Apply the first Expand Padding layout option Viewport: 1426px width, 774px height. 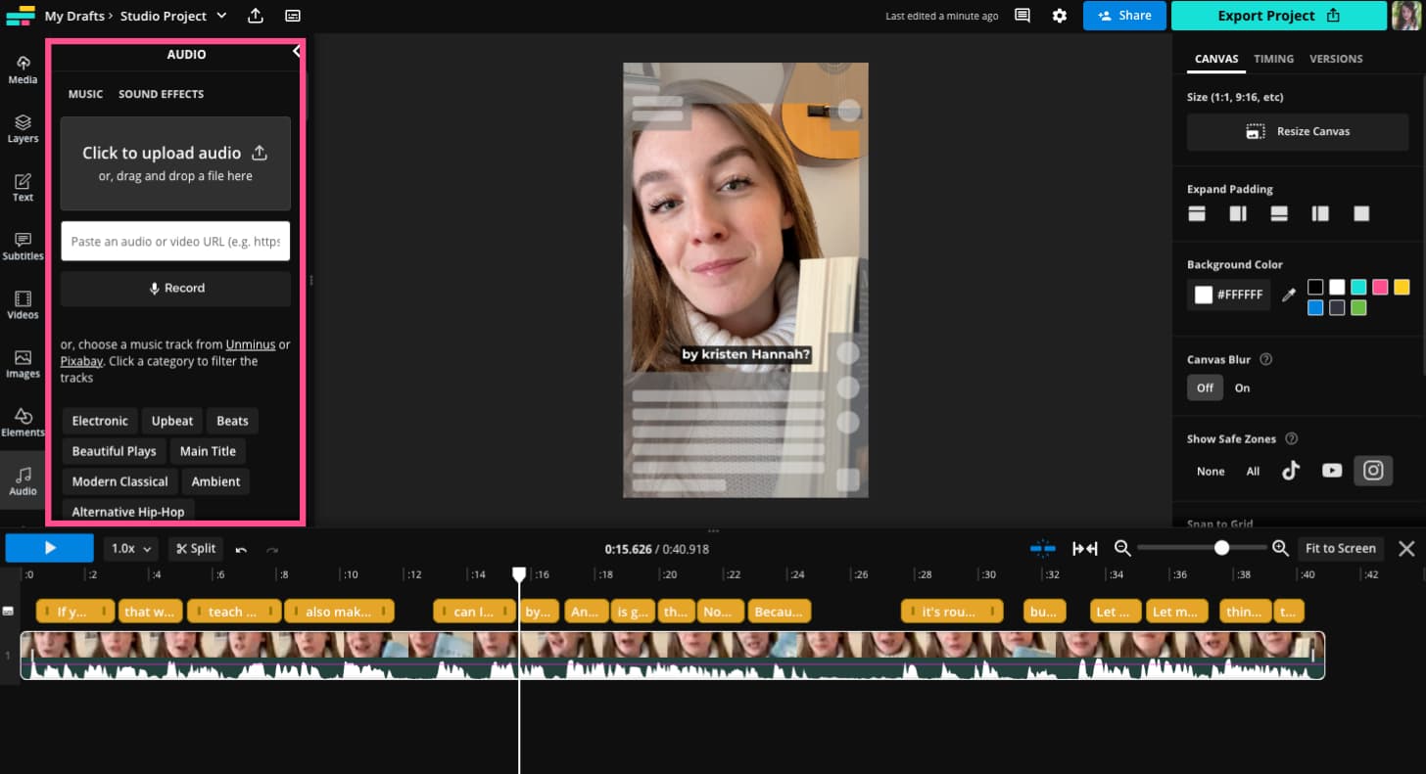(x=1197, y=213)
